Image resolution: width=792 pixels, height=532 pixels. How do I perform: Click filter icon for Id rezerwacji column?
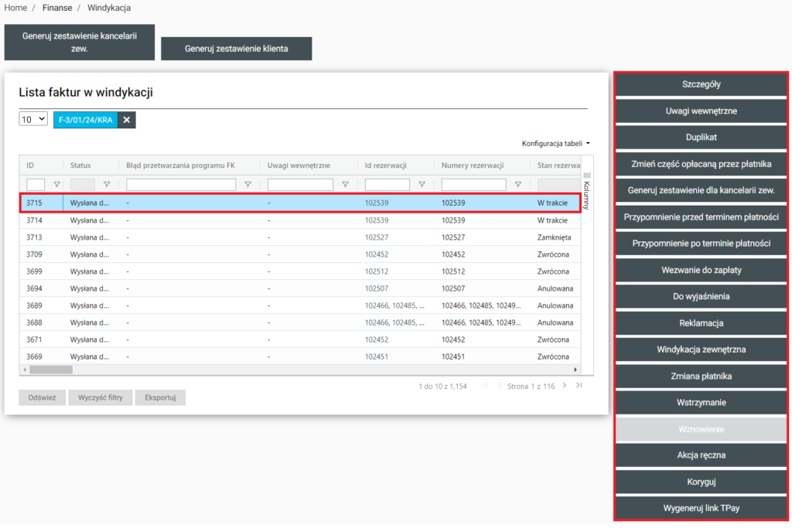point(422,185)
